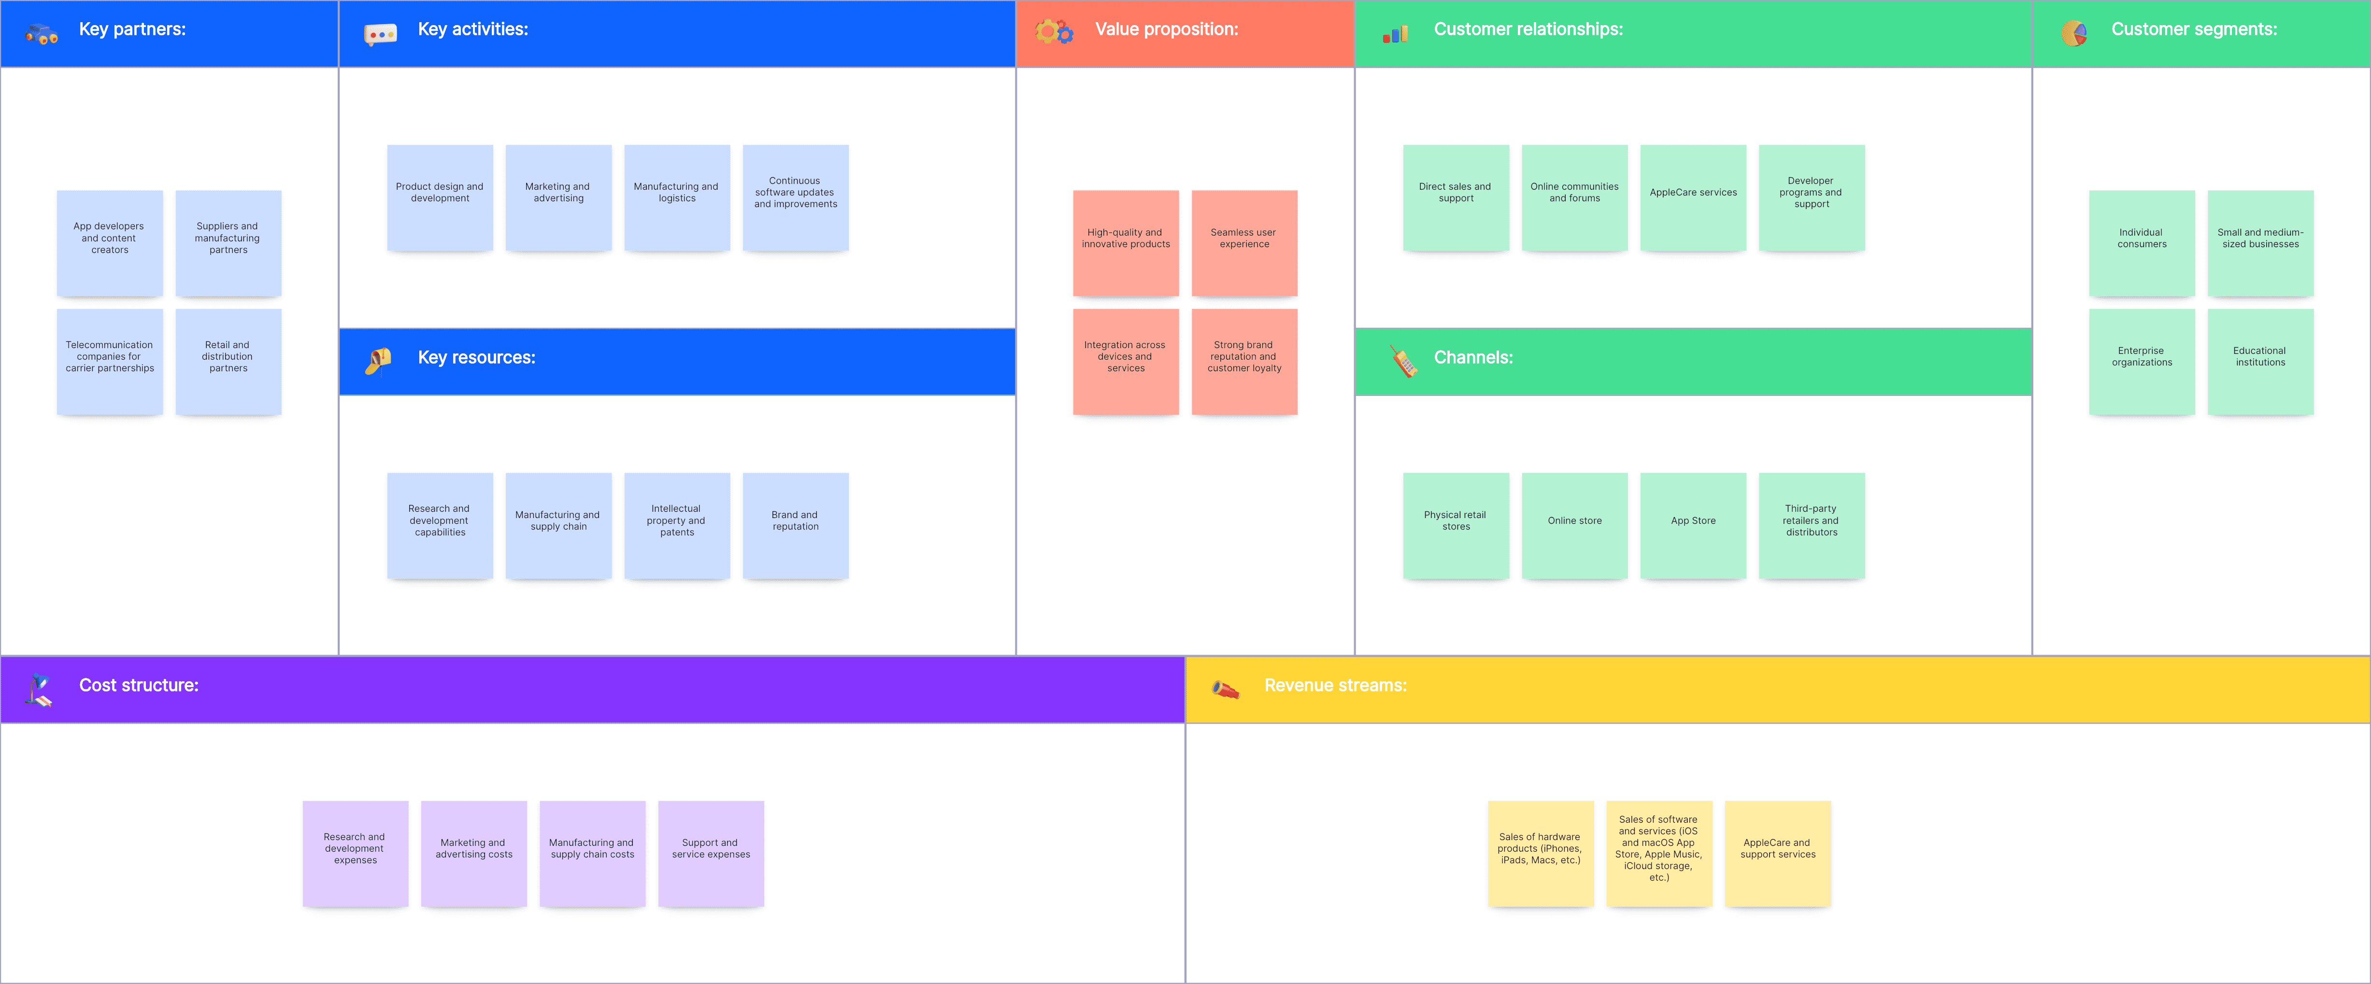Select 'Physical retail stores' sticky note
The image size is (2371, 984).
[1456, 525]
